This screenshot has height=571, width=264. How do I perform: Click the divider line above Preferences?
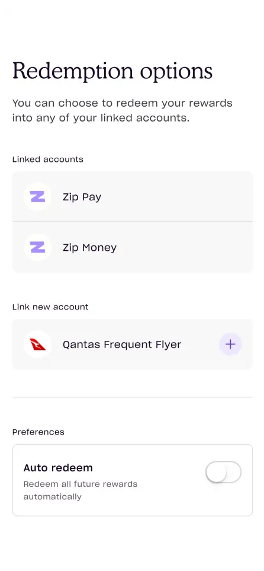(x=133, y=397)
